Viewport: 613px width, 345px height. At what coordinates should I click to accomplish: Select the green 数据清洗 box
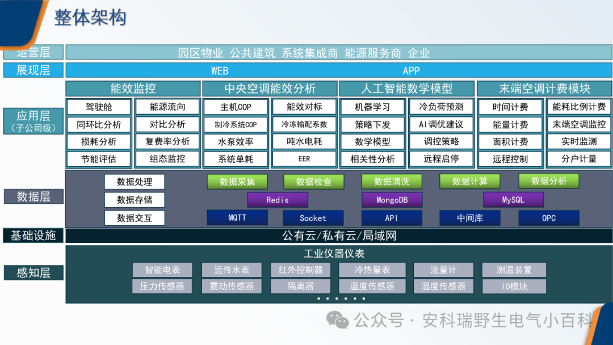392,182
